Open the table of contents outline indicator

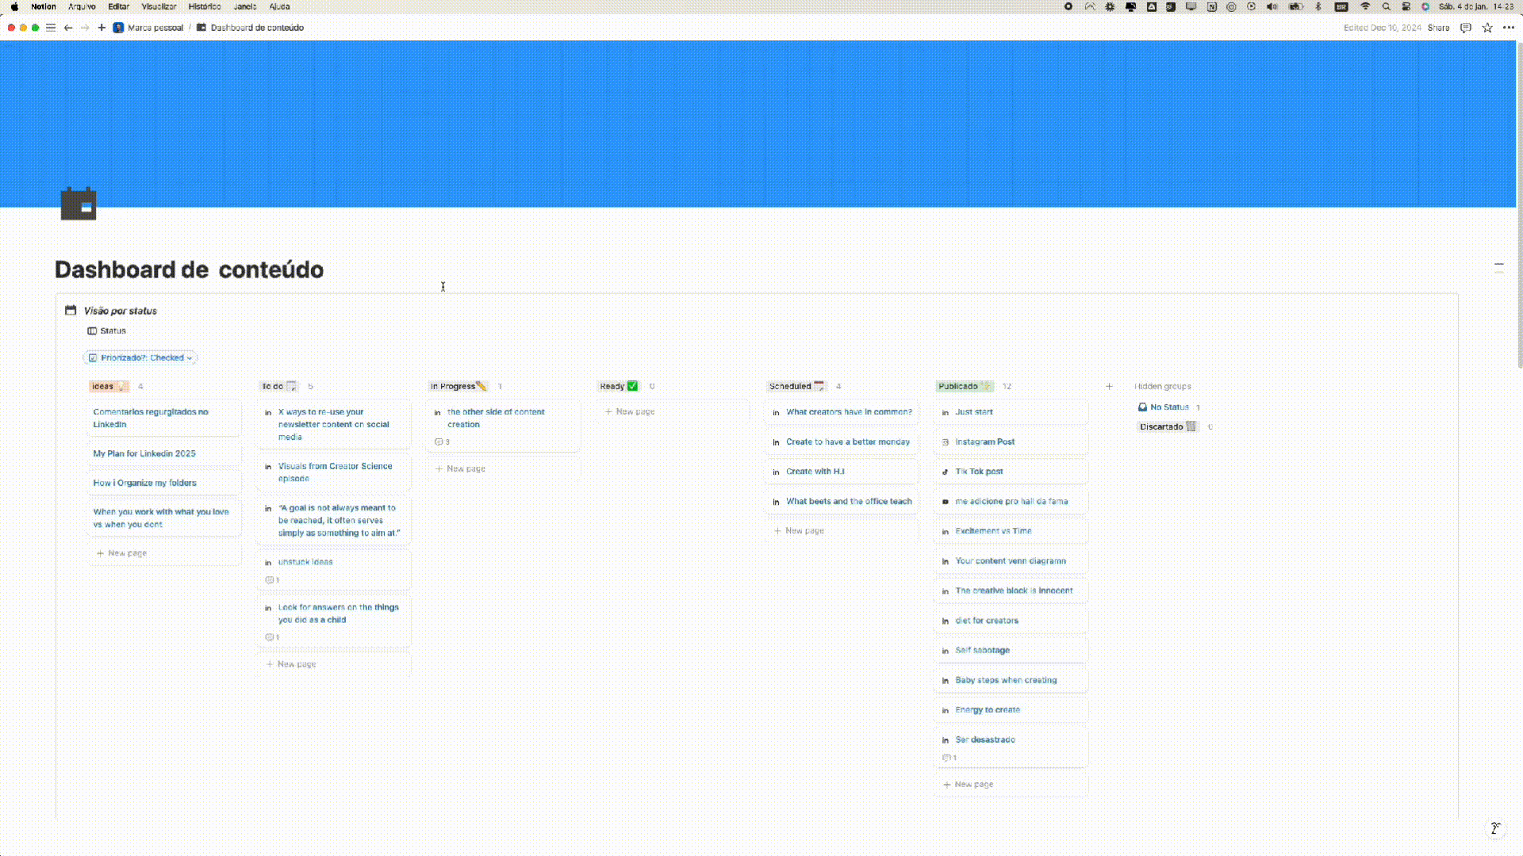pos(1498,268)
